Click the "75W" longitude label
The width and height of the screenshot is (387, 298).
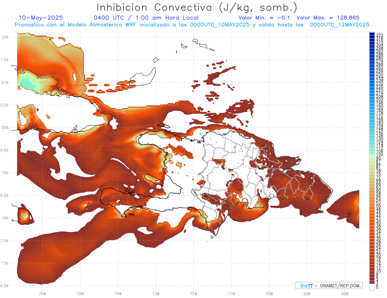point(80,293)
